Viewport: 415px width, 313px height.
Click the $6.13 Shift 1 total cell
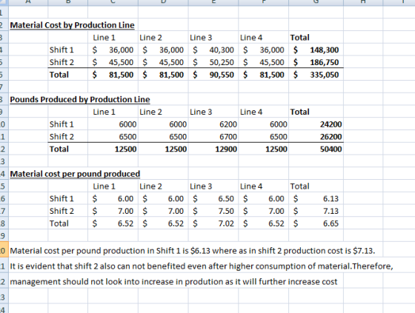[316, 198]
